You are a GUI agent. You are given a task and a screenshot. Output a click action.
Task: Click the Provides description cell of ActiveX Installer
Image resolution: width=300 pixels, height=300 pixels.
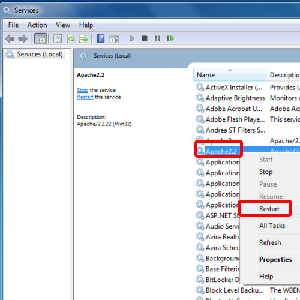pyautogui.click(x=284, y=88)
